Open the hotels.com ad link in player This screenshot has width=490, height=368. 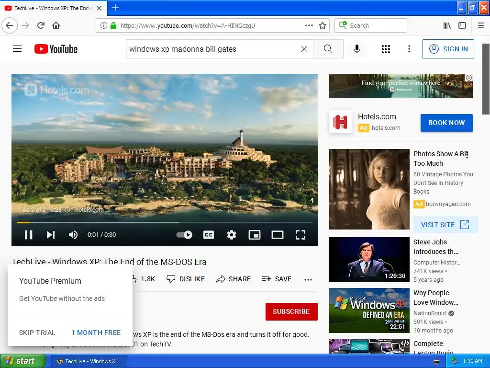pos(92,210)
